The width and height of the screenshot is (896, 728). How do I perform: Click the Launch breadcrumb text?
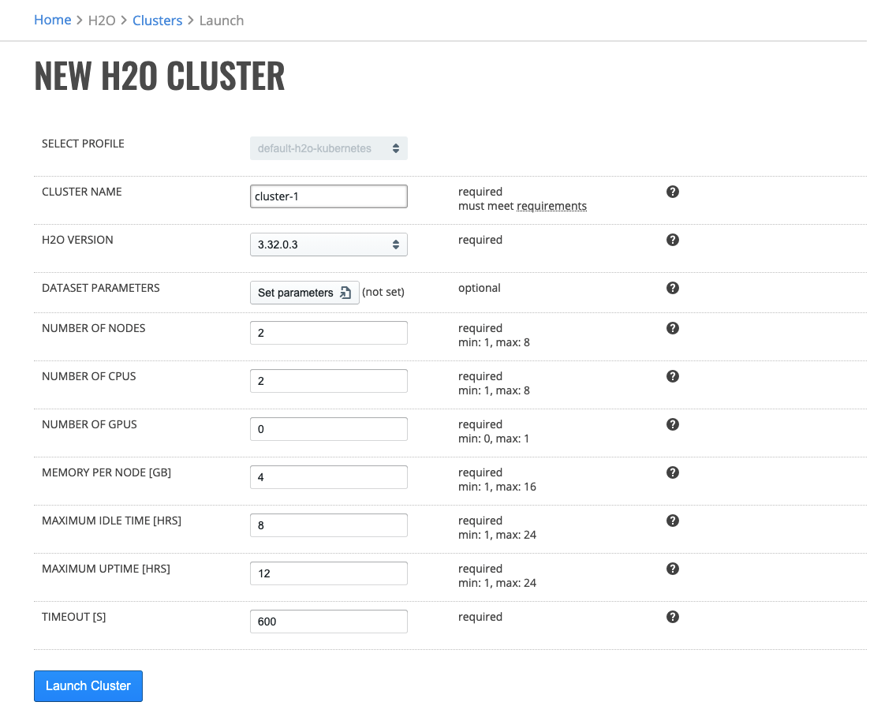221,21
